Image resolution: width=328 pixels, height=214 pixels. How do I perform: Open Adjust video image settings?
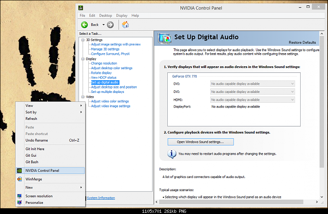110,106
